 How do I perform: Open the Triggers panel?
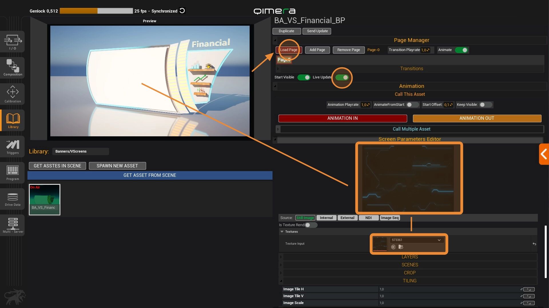(x=13, y=147)
